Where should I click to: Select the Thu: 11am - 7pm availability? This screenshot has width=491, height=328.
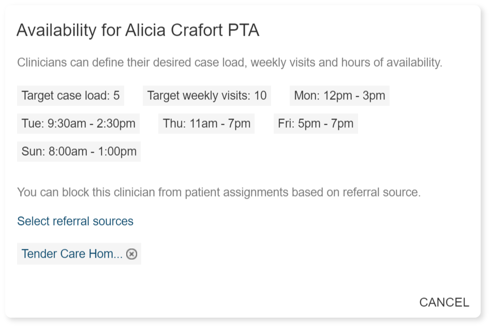pos(206,124)
